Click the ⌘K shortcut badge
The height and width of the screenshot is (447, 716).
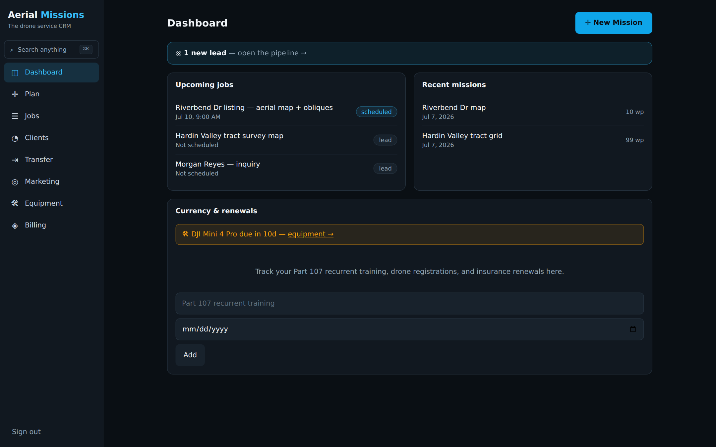coord(86,49)
